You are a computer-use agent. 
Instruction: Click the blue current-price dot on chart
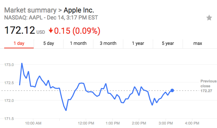[x=172, y=90]
